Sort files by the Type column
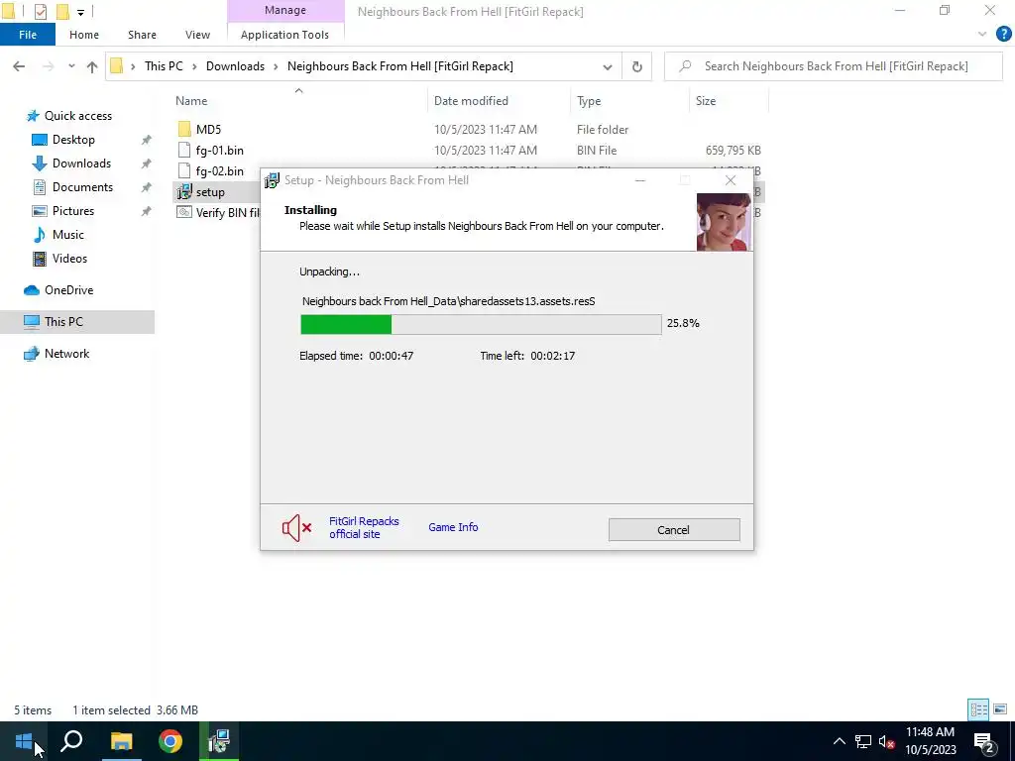1015x761 pixels. [x=589, y=101]
